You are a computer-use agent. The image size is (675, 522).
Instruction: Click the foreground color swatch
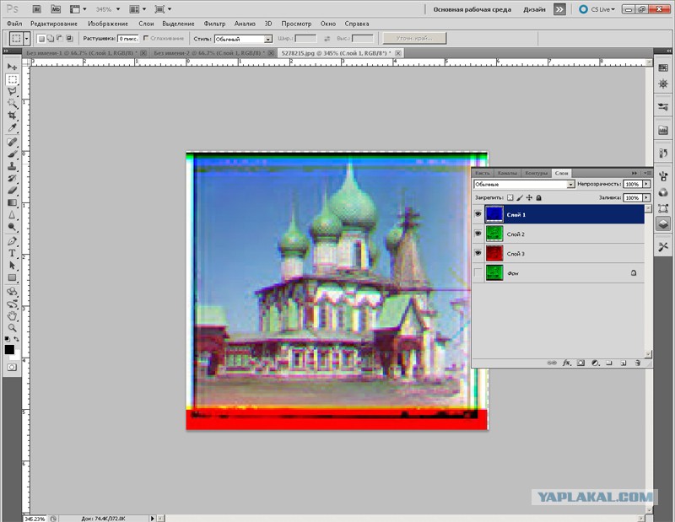point(9,349)
